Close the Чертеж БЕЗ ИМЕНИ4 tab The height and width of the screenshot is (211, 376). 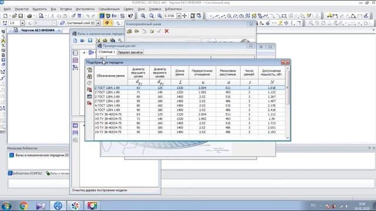59,30
